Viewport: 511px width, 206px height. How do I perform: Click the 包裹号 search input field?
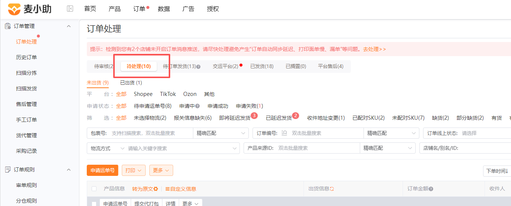pyautogui.click(x=151, y=133)
